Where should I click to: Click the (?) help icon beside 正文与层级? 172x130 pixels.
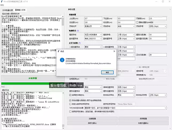(80, 43)
